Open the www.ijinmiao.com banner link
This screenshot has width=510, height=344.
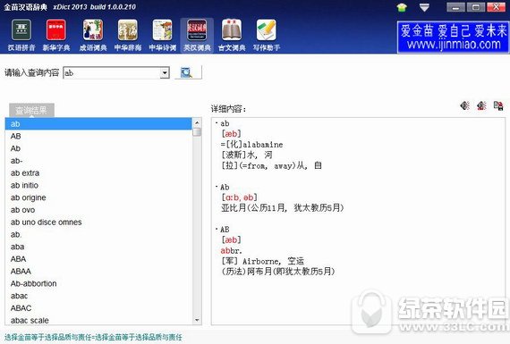(x=453, y=37)
